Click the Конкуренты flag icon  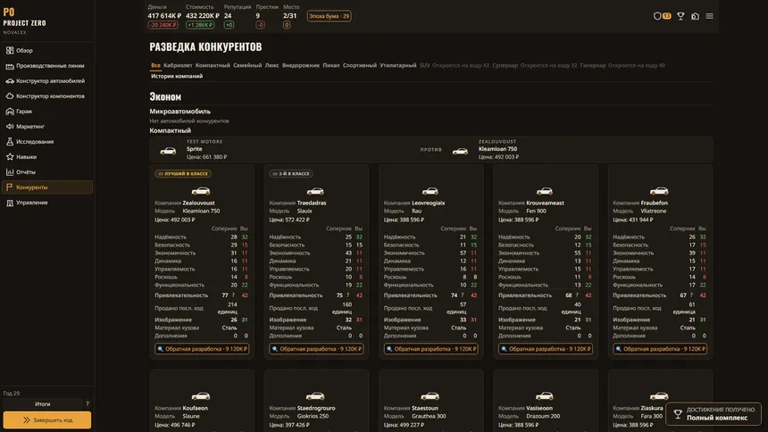pyautogui.click(x=10, y=187)
